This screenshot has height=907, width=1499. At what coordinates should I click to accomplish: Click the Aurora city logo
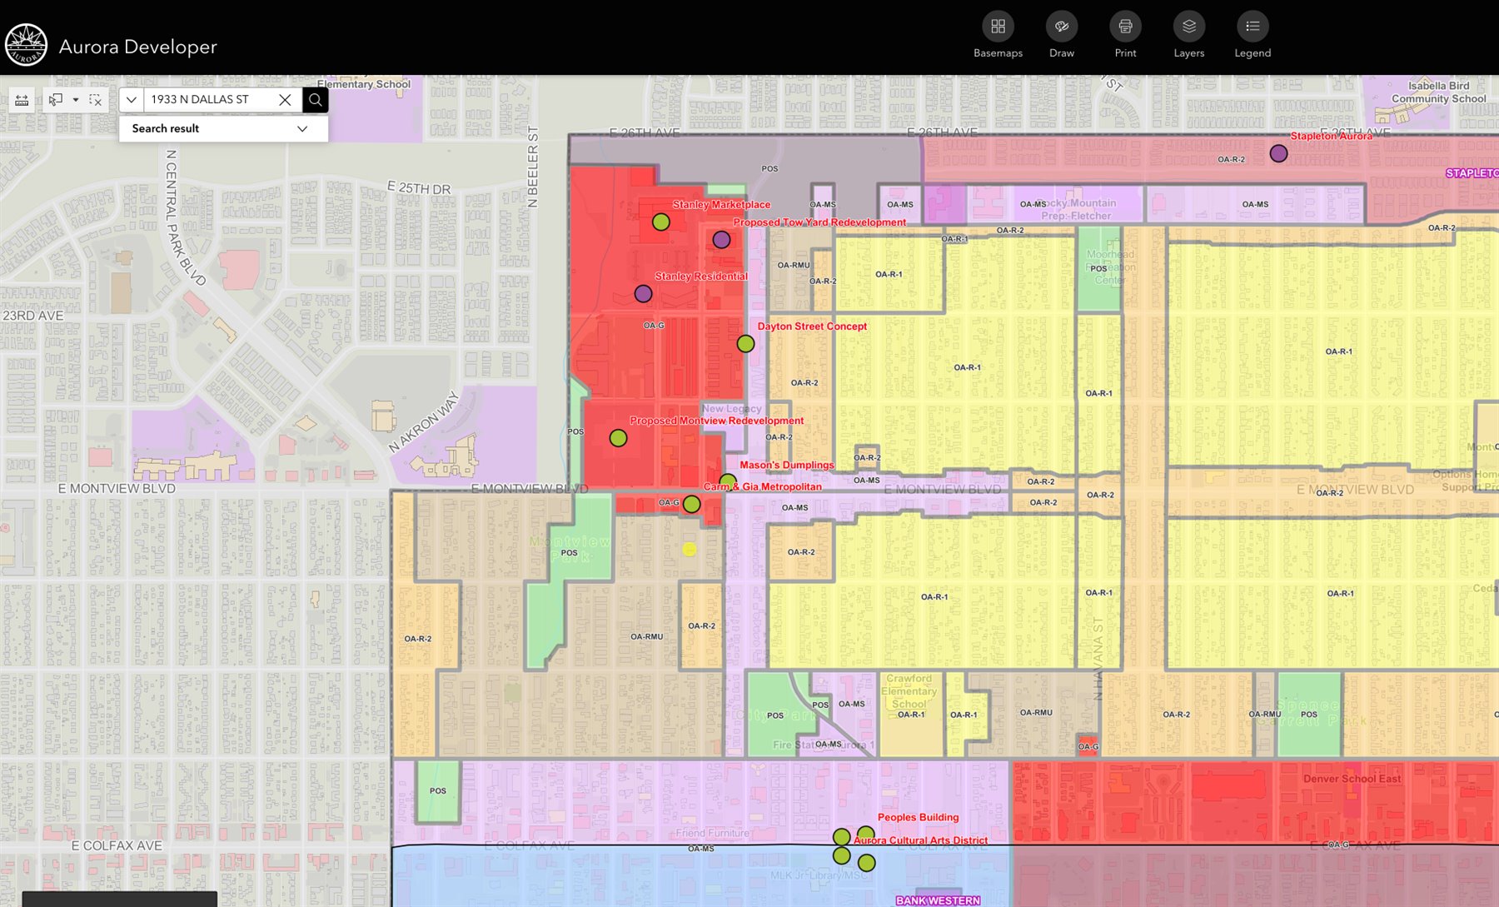click(26, 45)
